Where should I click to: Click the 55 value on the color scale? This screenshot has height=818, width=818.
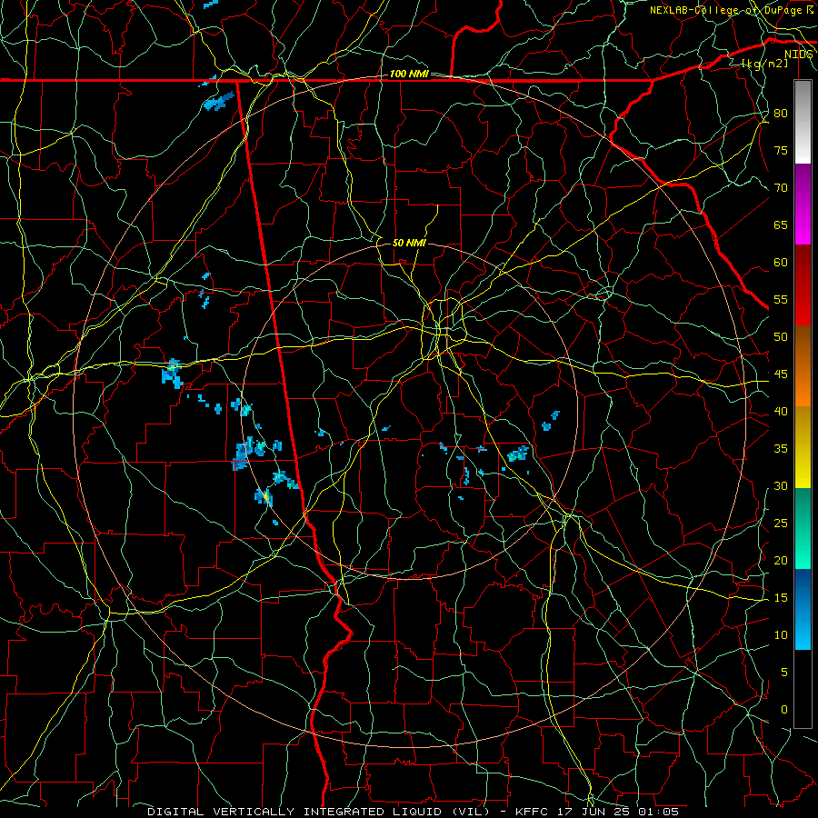[781, 299]
